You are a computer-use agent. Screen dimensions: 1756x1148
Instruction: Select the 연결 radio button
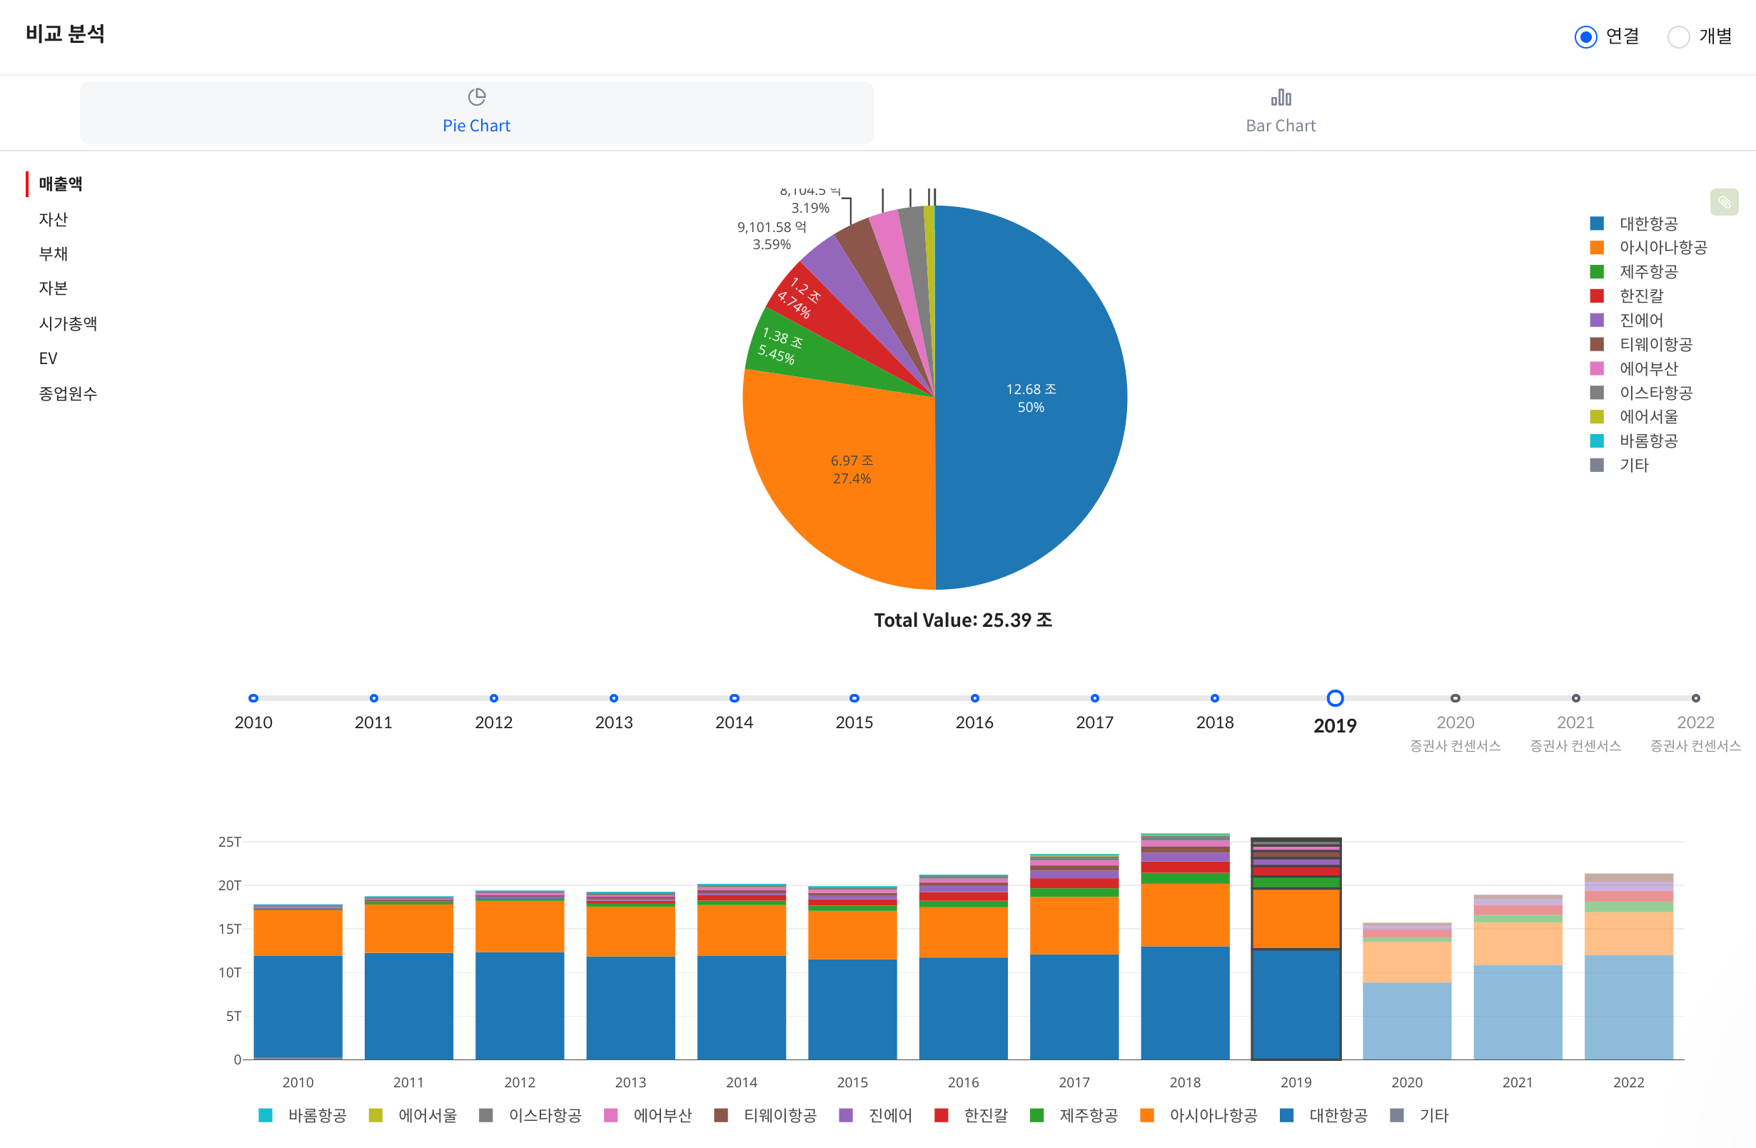point(1585,37)
